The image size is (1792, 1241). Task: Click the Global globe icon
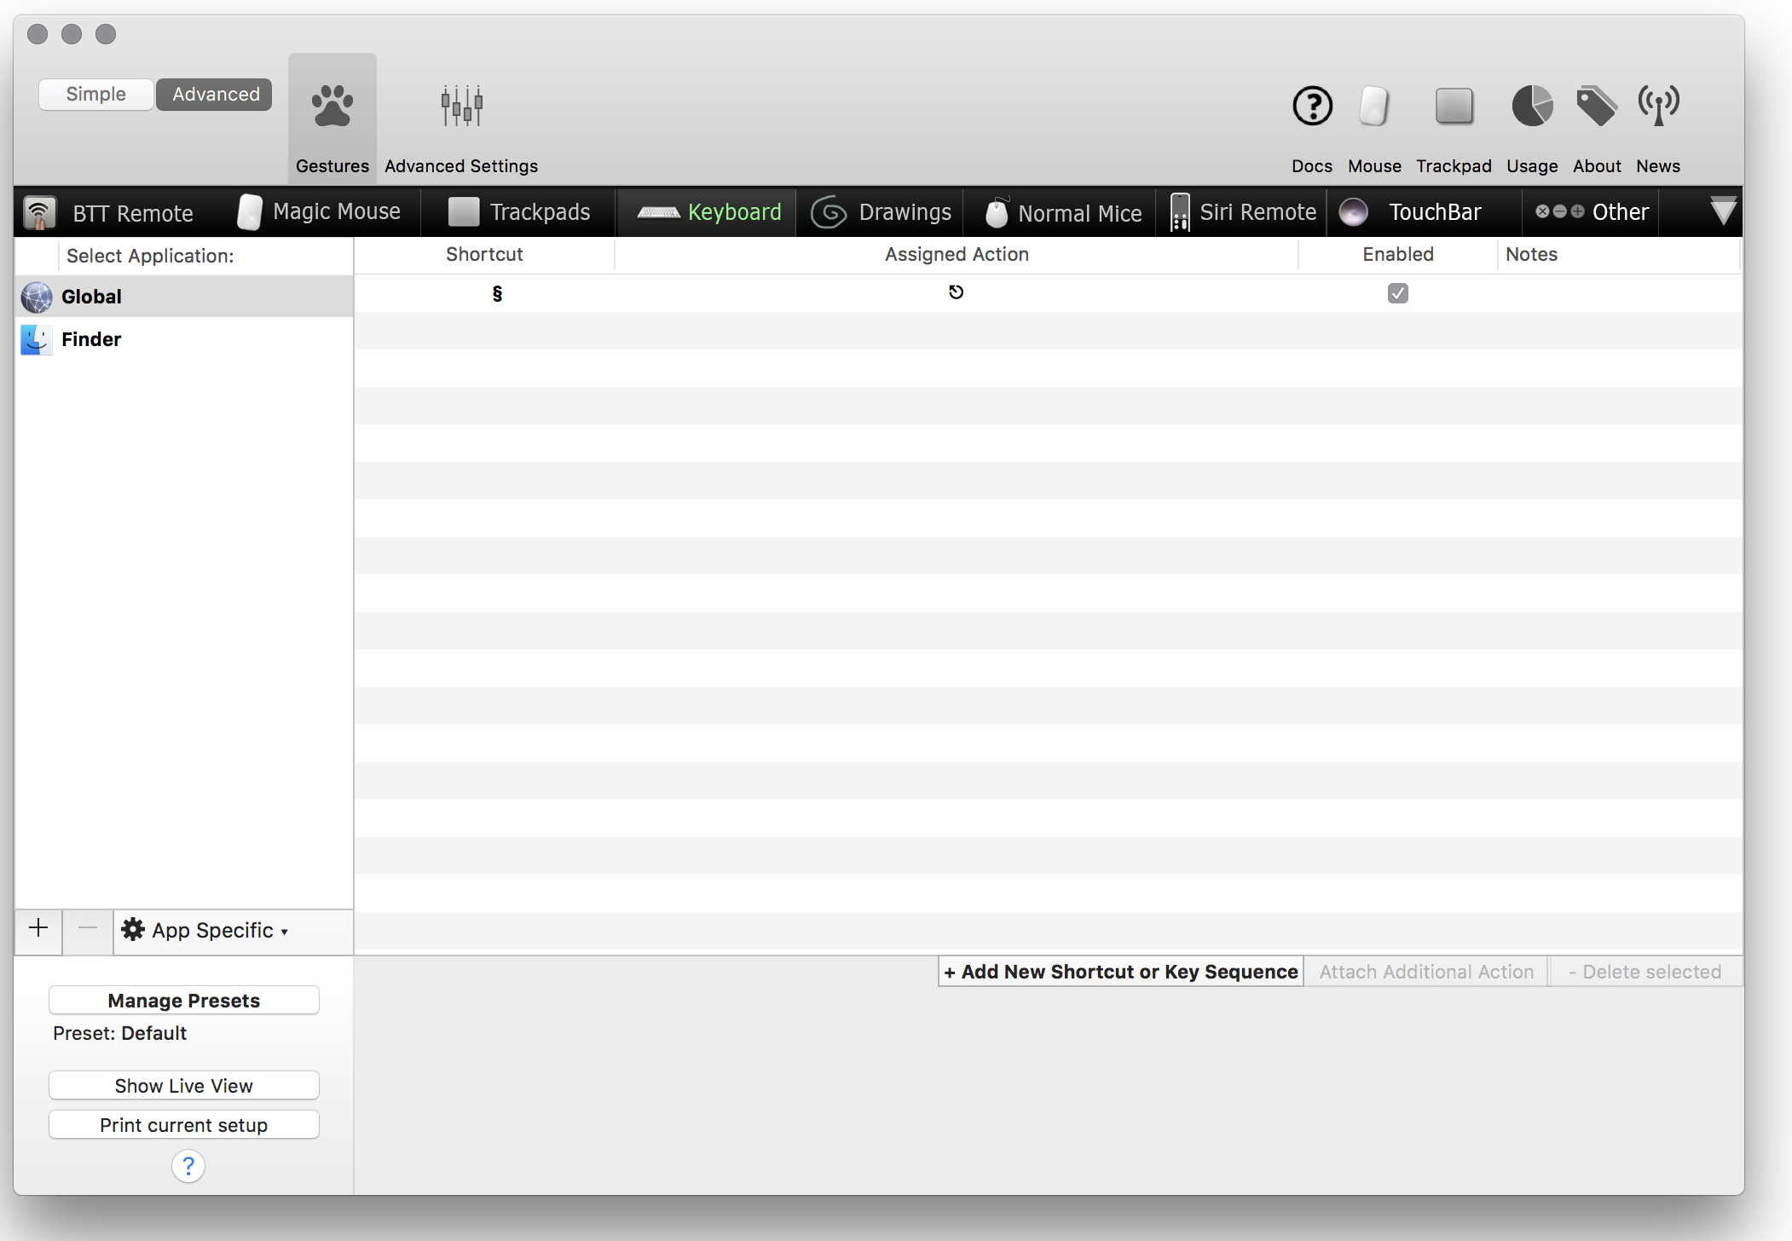click(37, 297)
